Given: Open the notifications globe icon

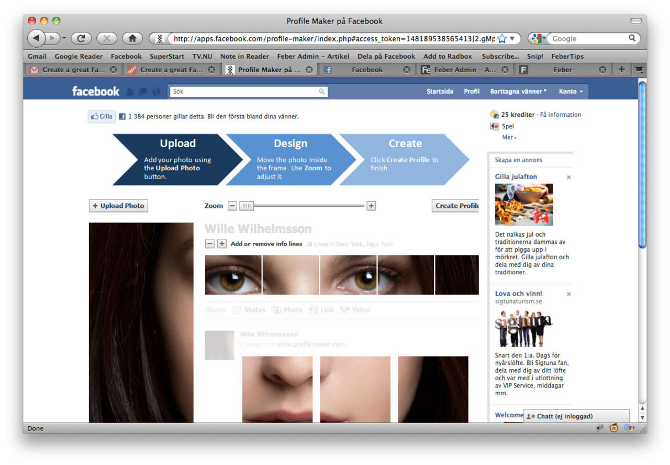Looking at the screenshot, I should 155,91.
